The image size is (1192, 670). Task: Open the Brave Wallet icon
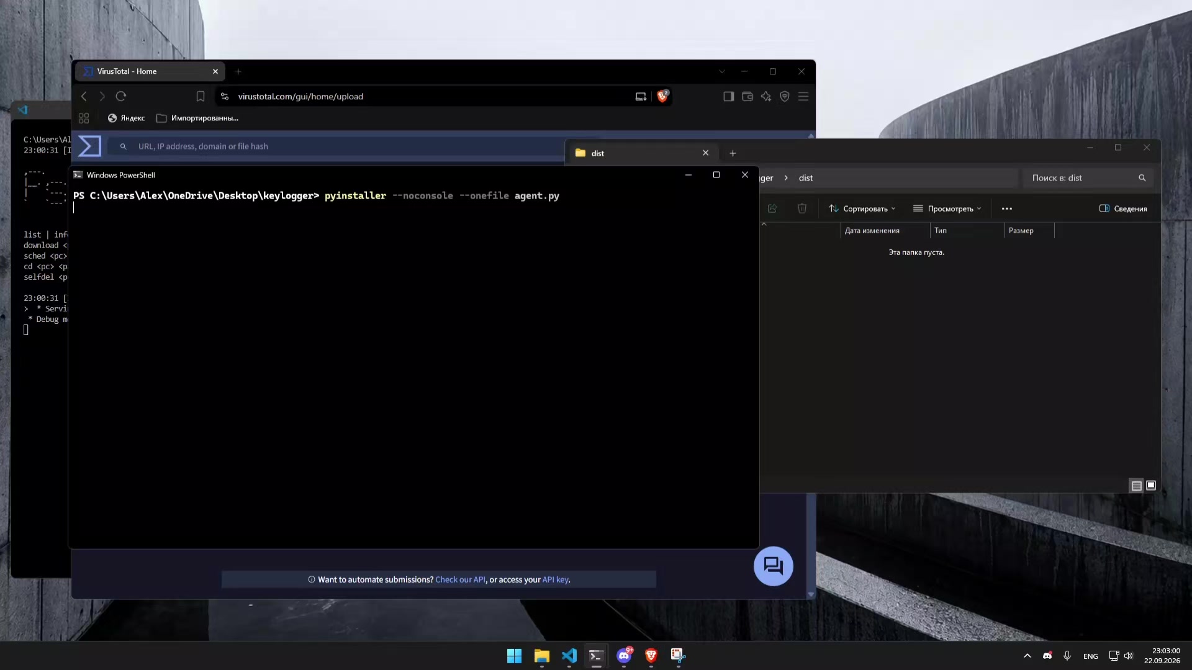(747, 96)
